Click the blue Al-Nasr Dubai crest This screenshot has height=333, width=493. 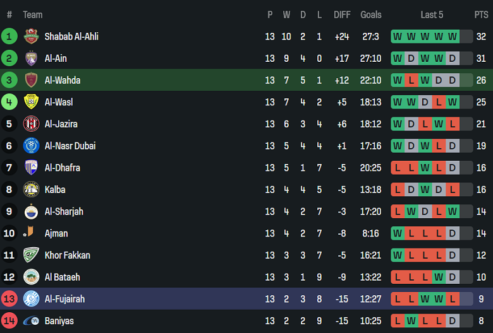point(31,146)
